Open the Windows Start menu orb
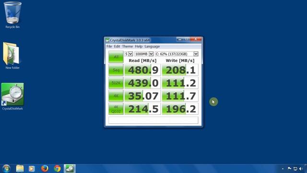The image size is (307, 173). pyautogui.click(x=6, y=169)
